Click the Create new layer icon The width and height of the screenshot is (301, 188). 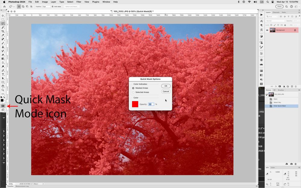pyautogui.click(x=292, y=86)
